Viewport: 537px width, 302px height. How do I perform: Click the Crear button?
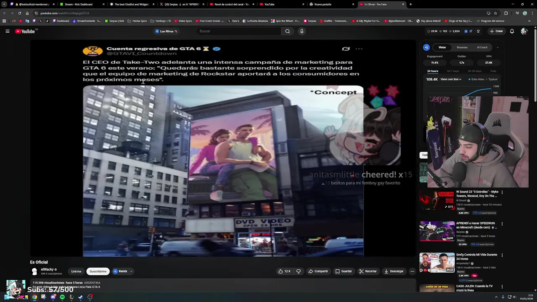click(x=496, y=31)
